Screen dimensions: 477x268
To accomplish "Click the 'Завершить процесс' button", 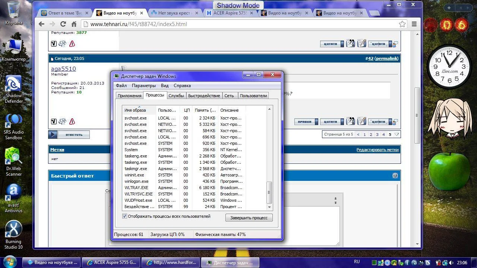I will (x=249, y=218).
